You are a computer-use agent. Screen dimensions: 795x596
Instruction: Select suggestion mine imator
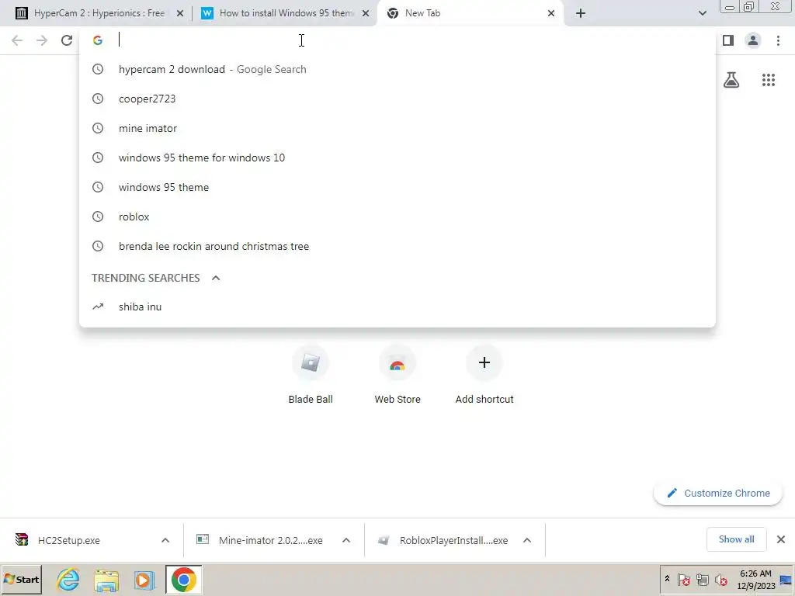point(397,128)
